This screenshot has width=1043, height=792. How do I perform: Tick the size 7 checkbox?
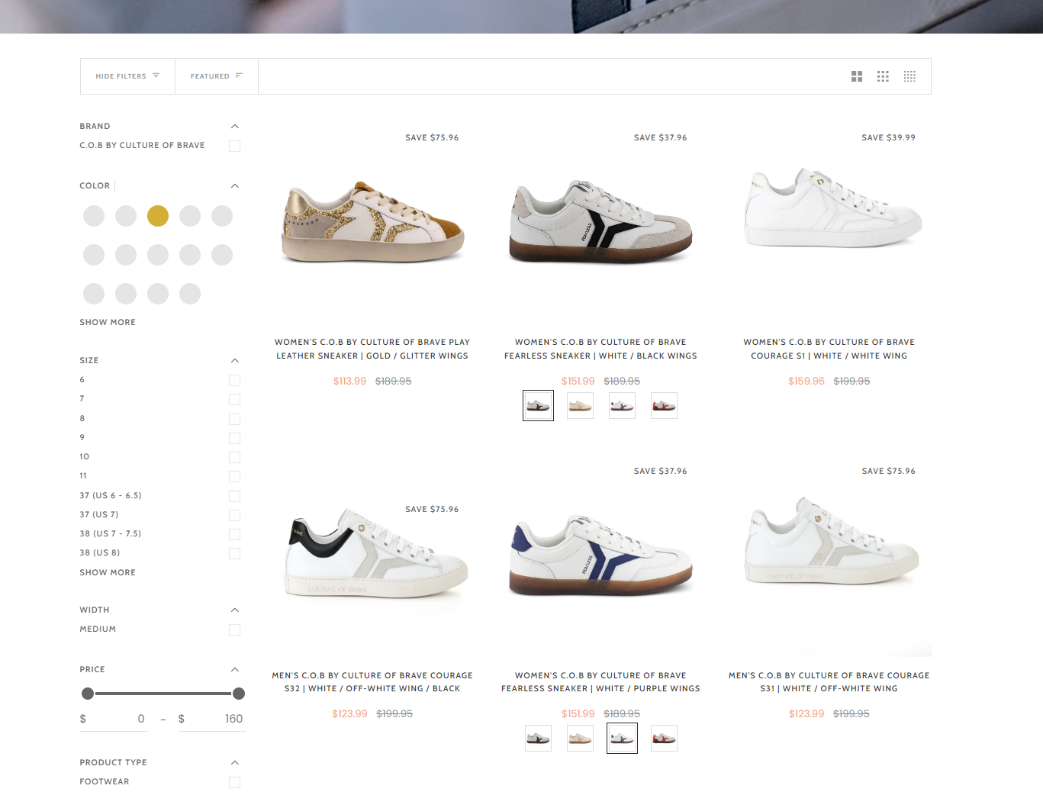pos(235,400)
